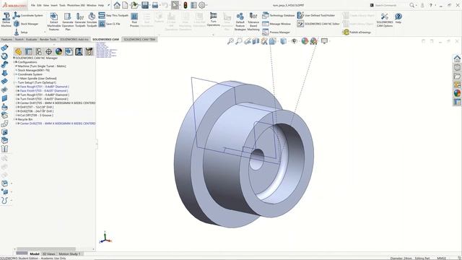Switch to SOLIDWORKS CAM TBM tab
Screen dimensions: 462x260
pos(139,39)
